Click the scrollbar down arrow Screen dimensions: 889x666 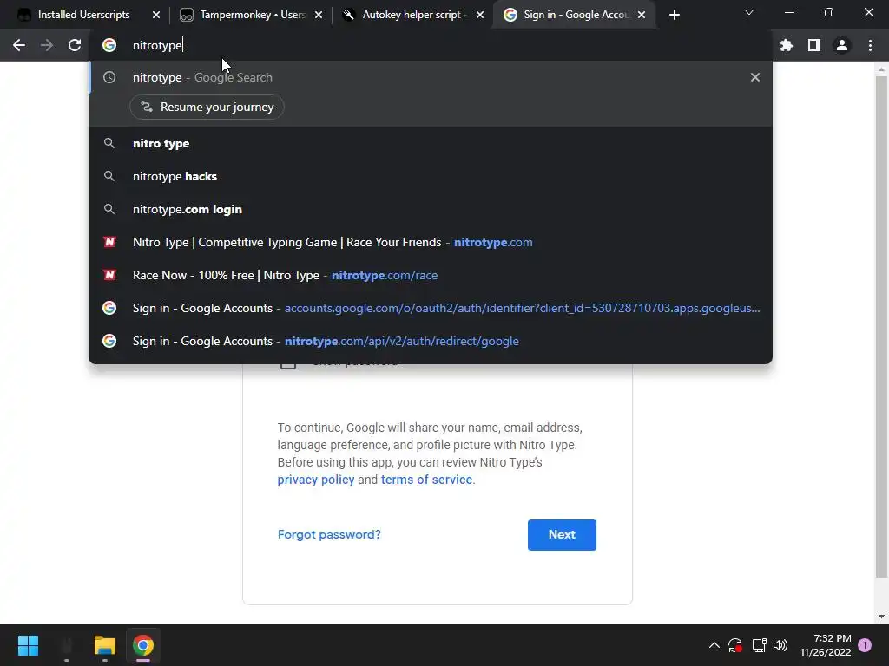pos(881,617)
